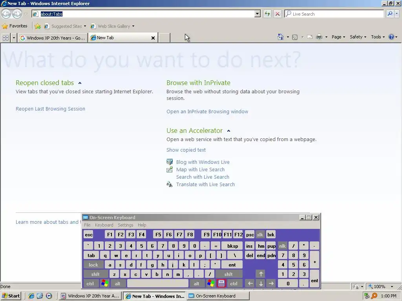Open the zoom level dropdown arrow

(x=392, y=286)
